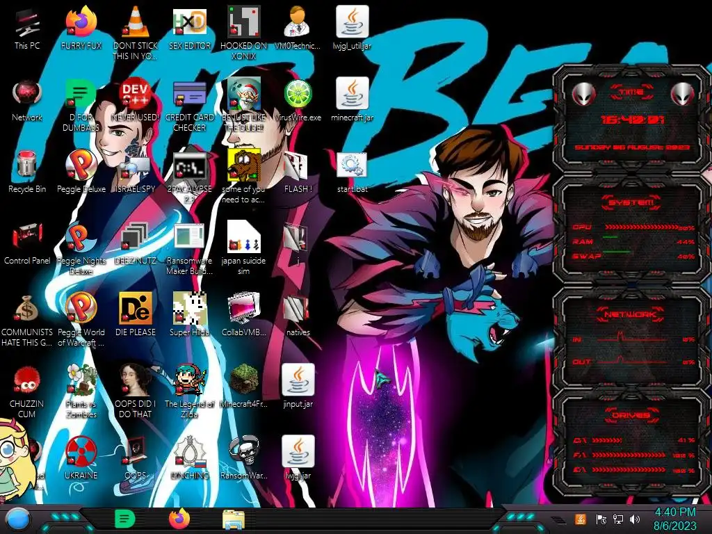
Task: Click the left alien head on Time widget
Action: pyautogui.click(x=583, y=95)
